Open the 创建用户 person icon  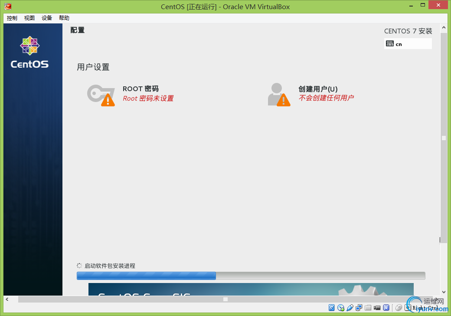pyautogui.click(x=279, y=95)
